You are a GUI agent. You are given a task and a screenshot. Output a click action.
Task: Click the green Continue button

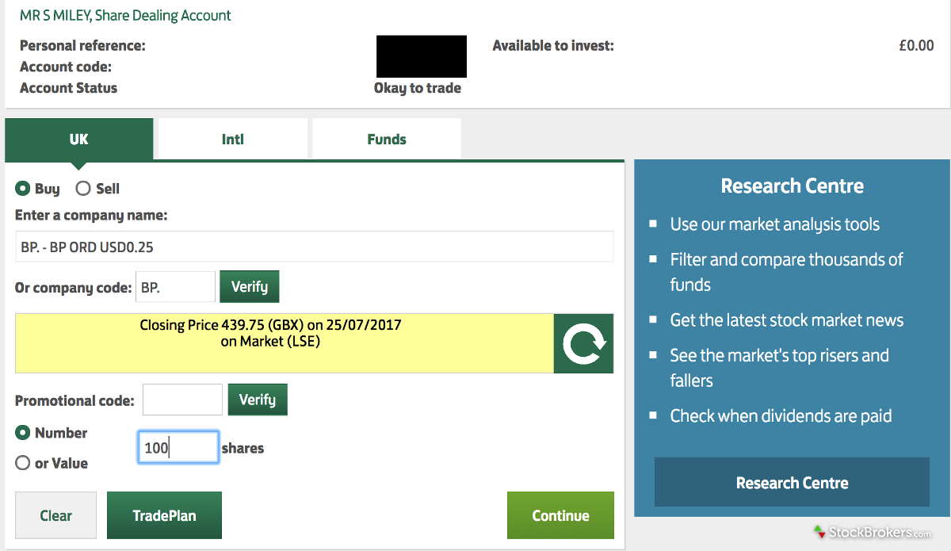coord(560,515)
